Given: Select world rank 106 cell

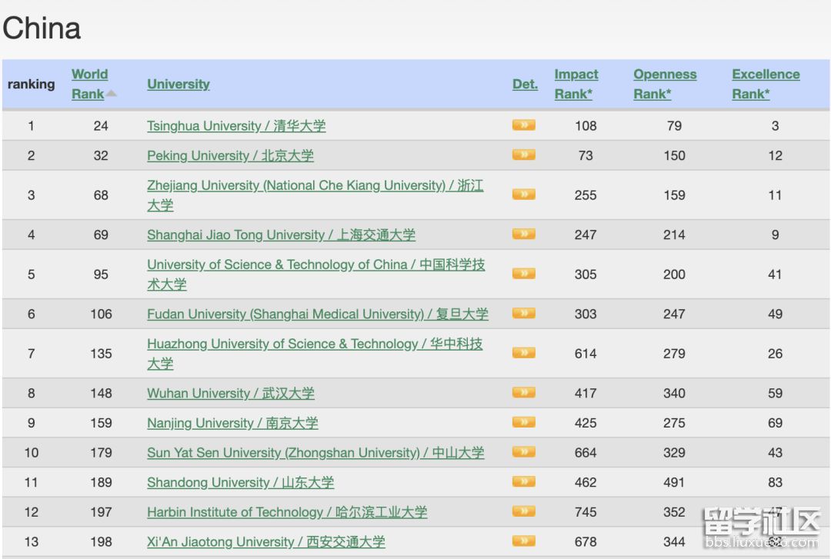Looking at the screenshot, I should pyautogui.click(x=101, y=314).
